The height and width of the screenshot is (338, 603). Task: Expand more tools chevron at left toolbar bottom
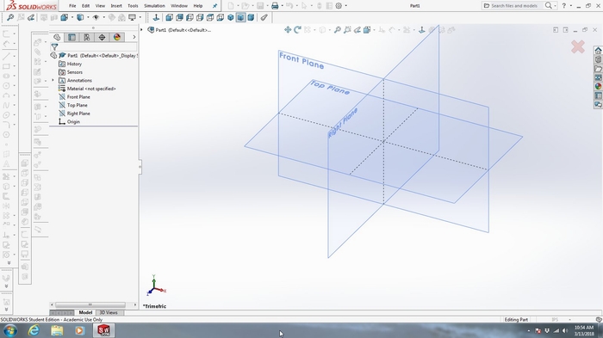[9, 263]
